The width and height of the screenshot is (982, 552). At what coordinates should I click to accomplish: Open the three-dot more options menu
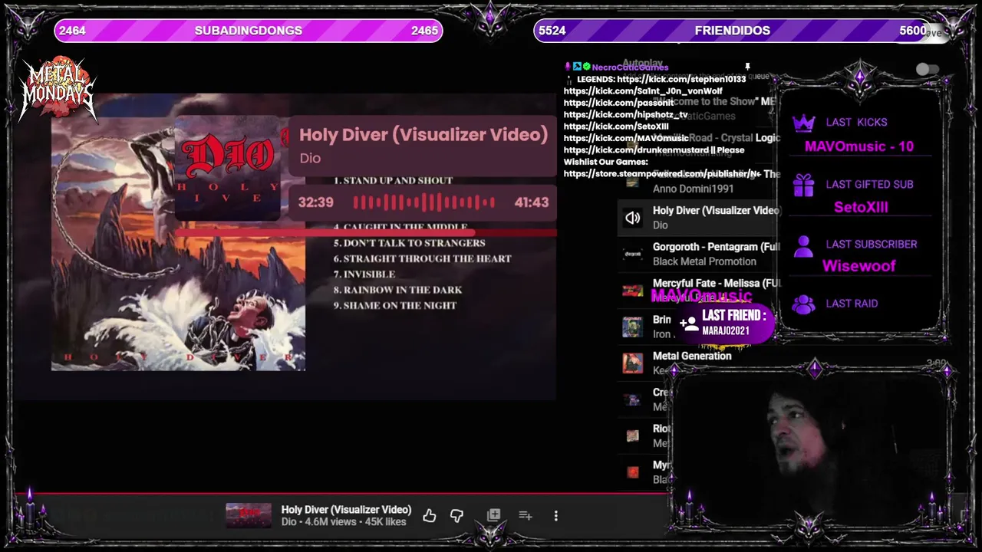click(x=555, y=516)
